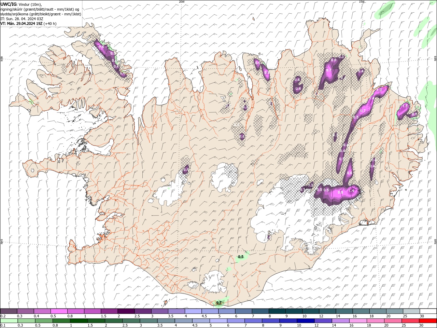This screenshot has height=328, width=437.
Task: Click the lower legend swatch starting at 2.5
Action: (131, 321)
